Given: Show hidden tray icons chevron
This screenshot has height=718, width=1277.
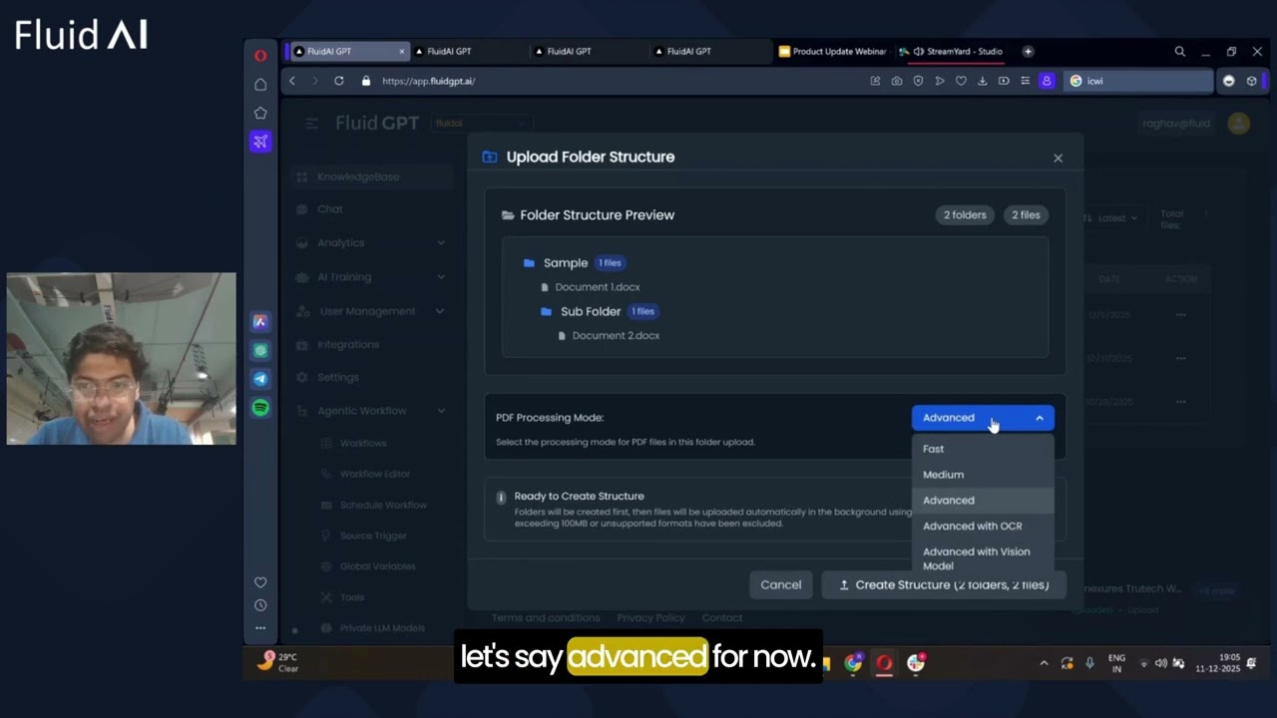Looking at the screenshot, I should coord(1044,663).
